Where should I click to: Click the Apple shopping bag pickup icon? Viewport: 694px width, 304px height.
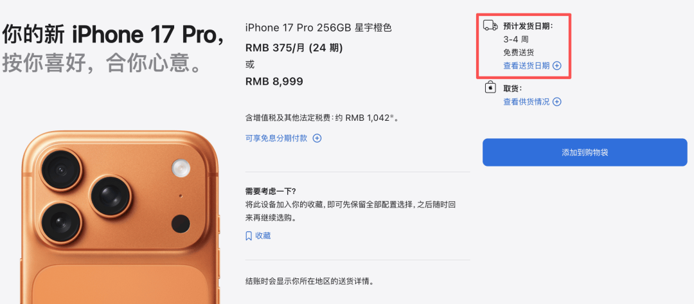[490, 87]
